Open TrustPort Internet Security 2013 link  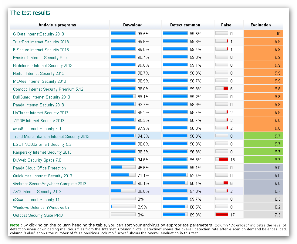point(41,42)
